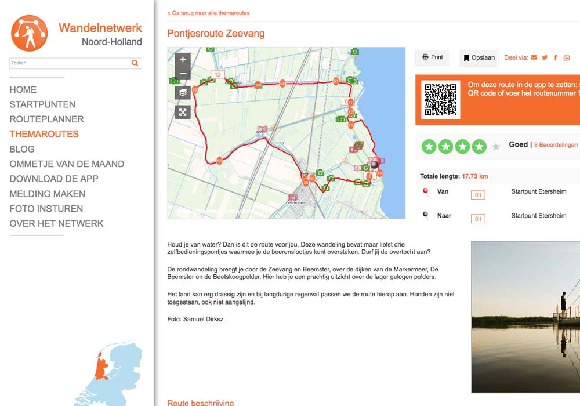The width and height of the screenshot is (580, 406).
Task: Click Startpunt Etersheim in Van row
Action: 539,191
